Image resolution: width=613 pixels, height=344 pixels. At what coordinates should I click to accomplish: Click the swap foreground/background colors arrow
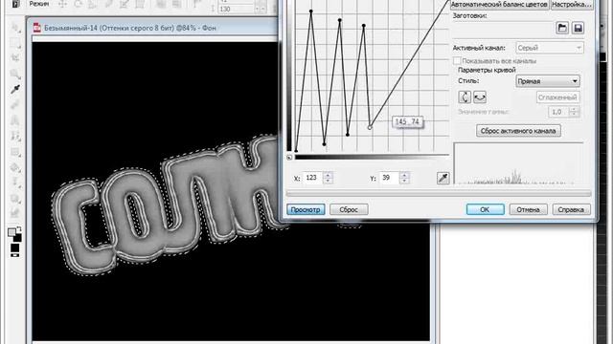point(19,229)
